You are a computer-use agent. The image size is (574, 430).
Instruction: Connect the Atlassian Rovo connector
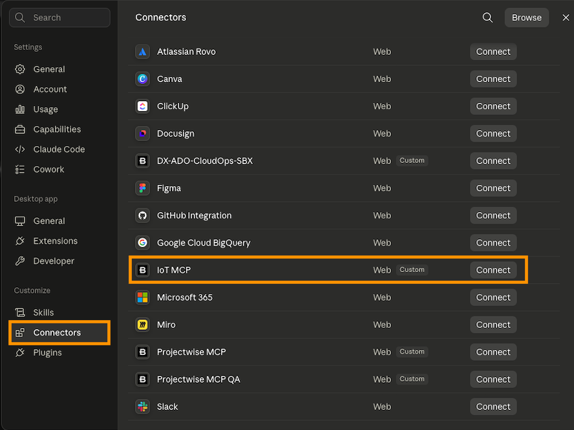pos(493,52)
